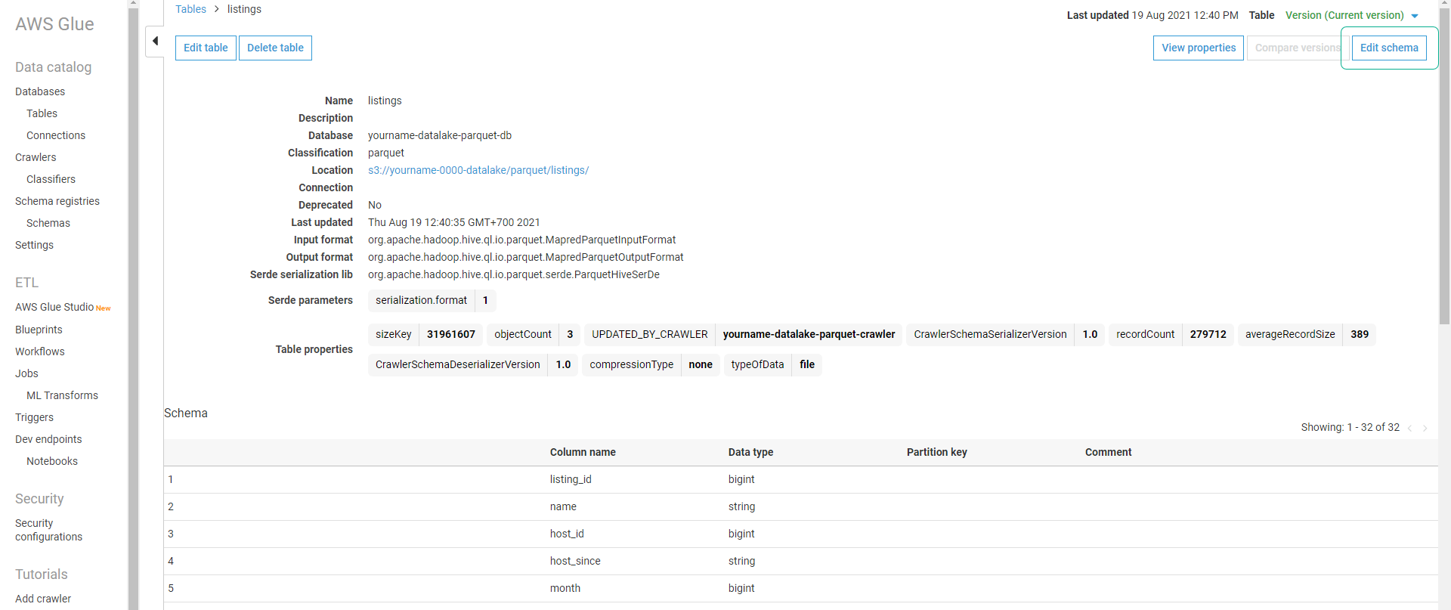This screenshot has height=610, width=1451.
Task: Open Databases in the sidebar
Action: pyautogui.click(x=40, y=91)
